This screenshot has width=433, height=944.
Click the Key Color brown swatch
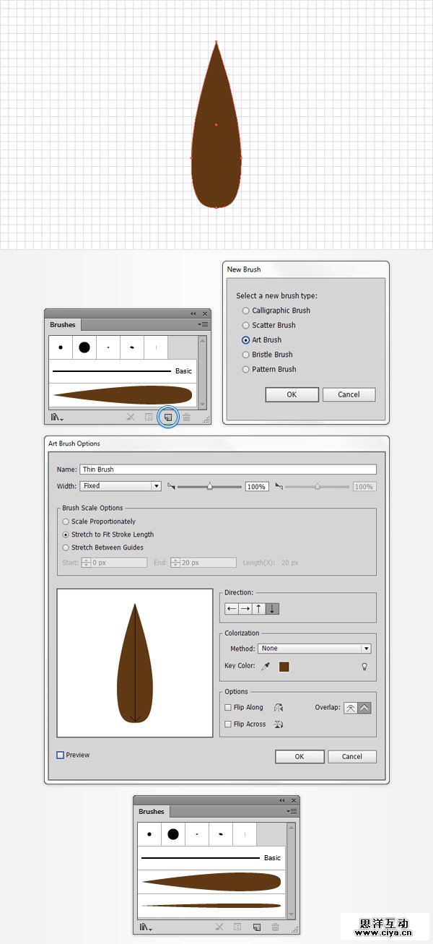[284, 667]
